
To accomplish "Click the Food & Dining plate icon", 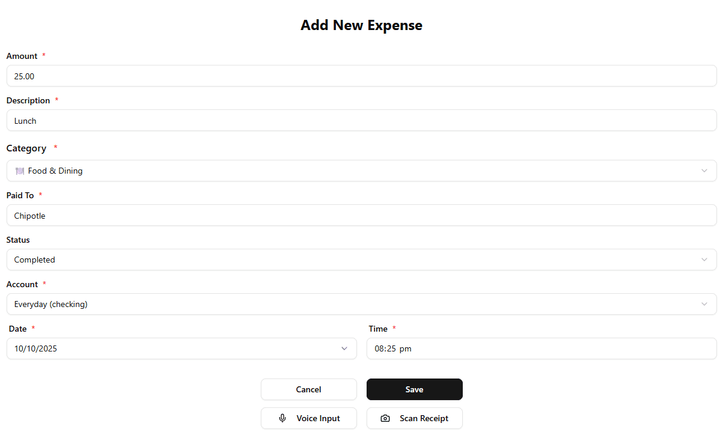I will pyautogui.click(x=20, y=171).
